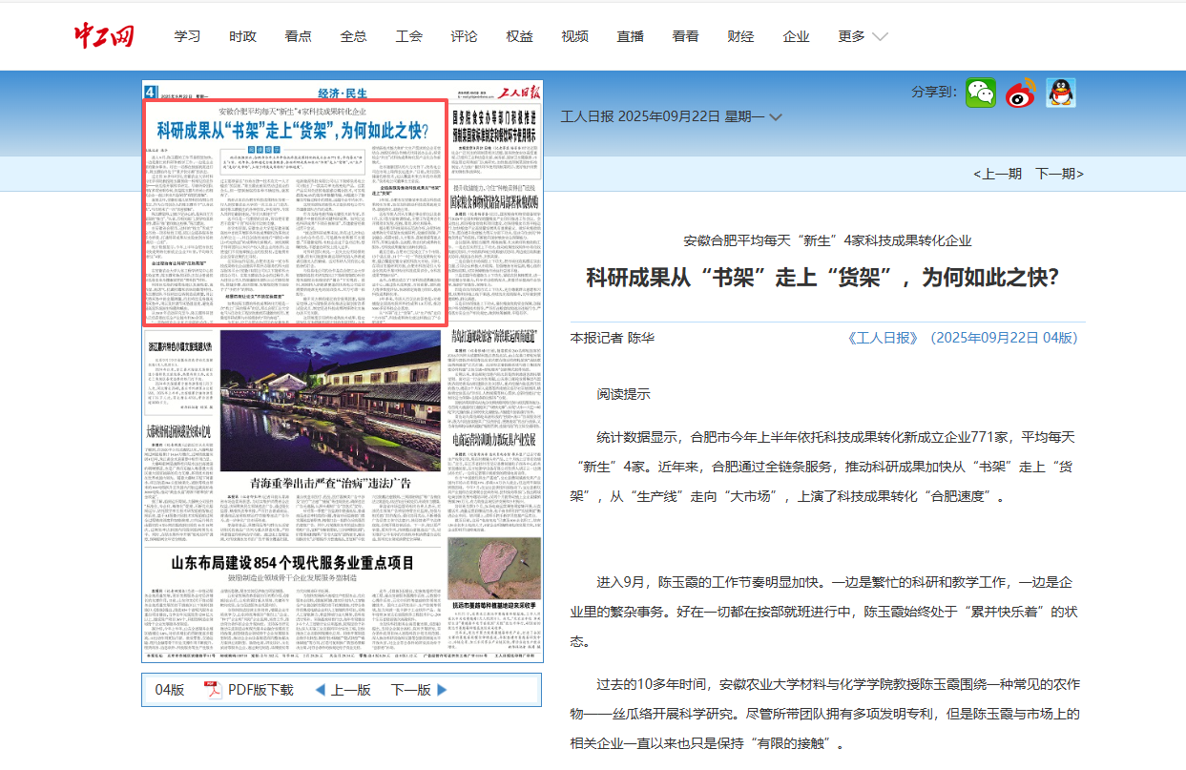Image resolution: width=1186 pixels, height=770 pixels.
Task: Share article to WeChat
Action: point(980,93)
